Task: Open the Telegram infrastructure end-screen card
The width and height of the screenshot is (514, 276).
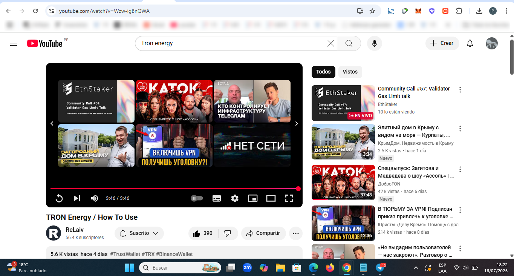Action: (252, 101)
